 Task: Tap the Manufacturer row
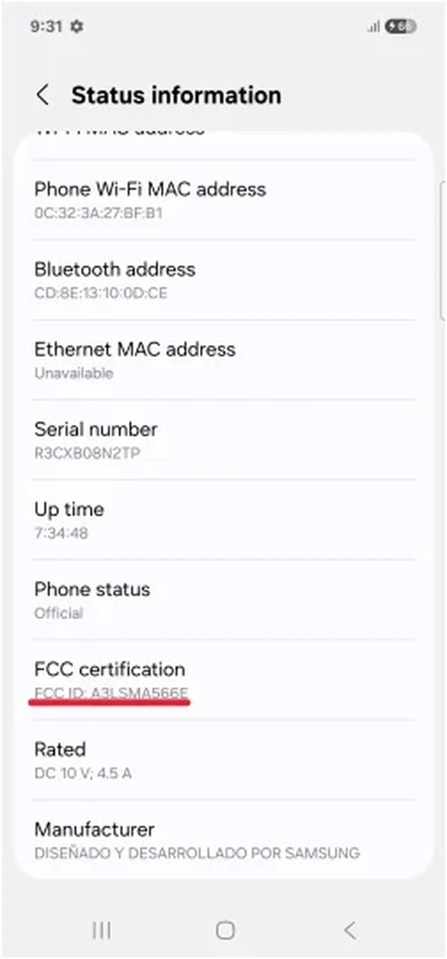click(223, 840)
